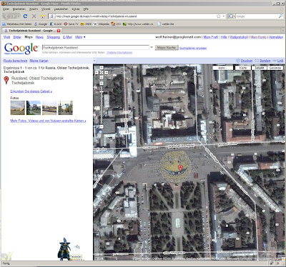This screenshot has width=286, height=267.
Task: Reload the page with the refresh icon
Action: pos(25,16)
